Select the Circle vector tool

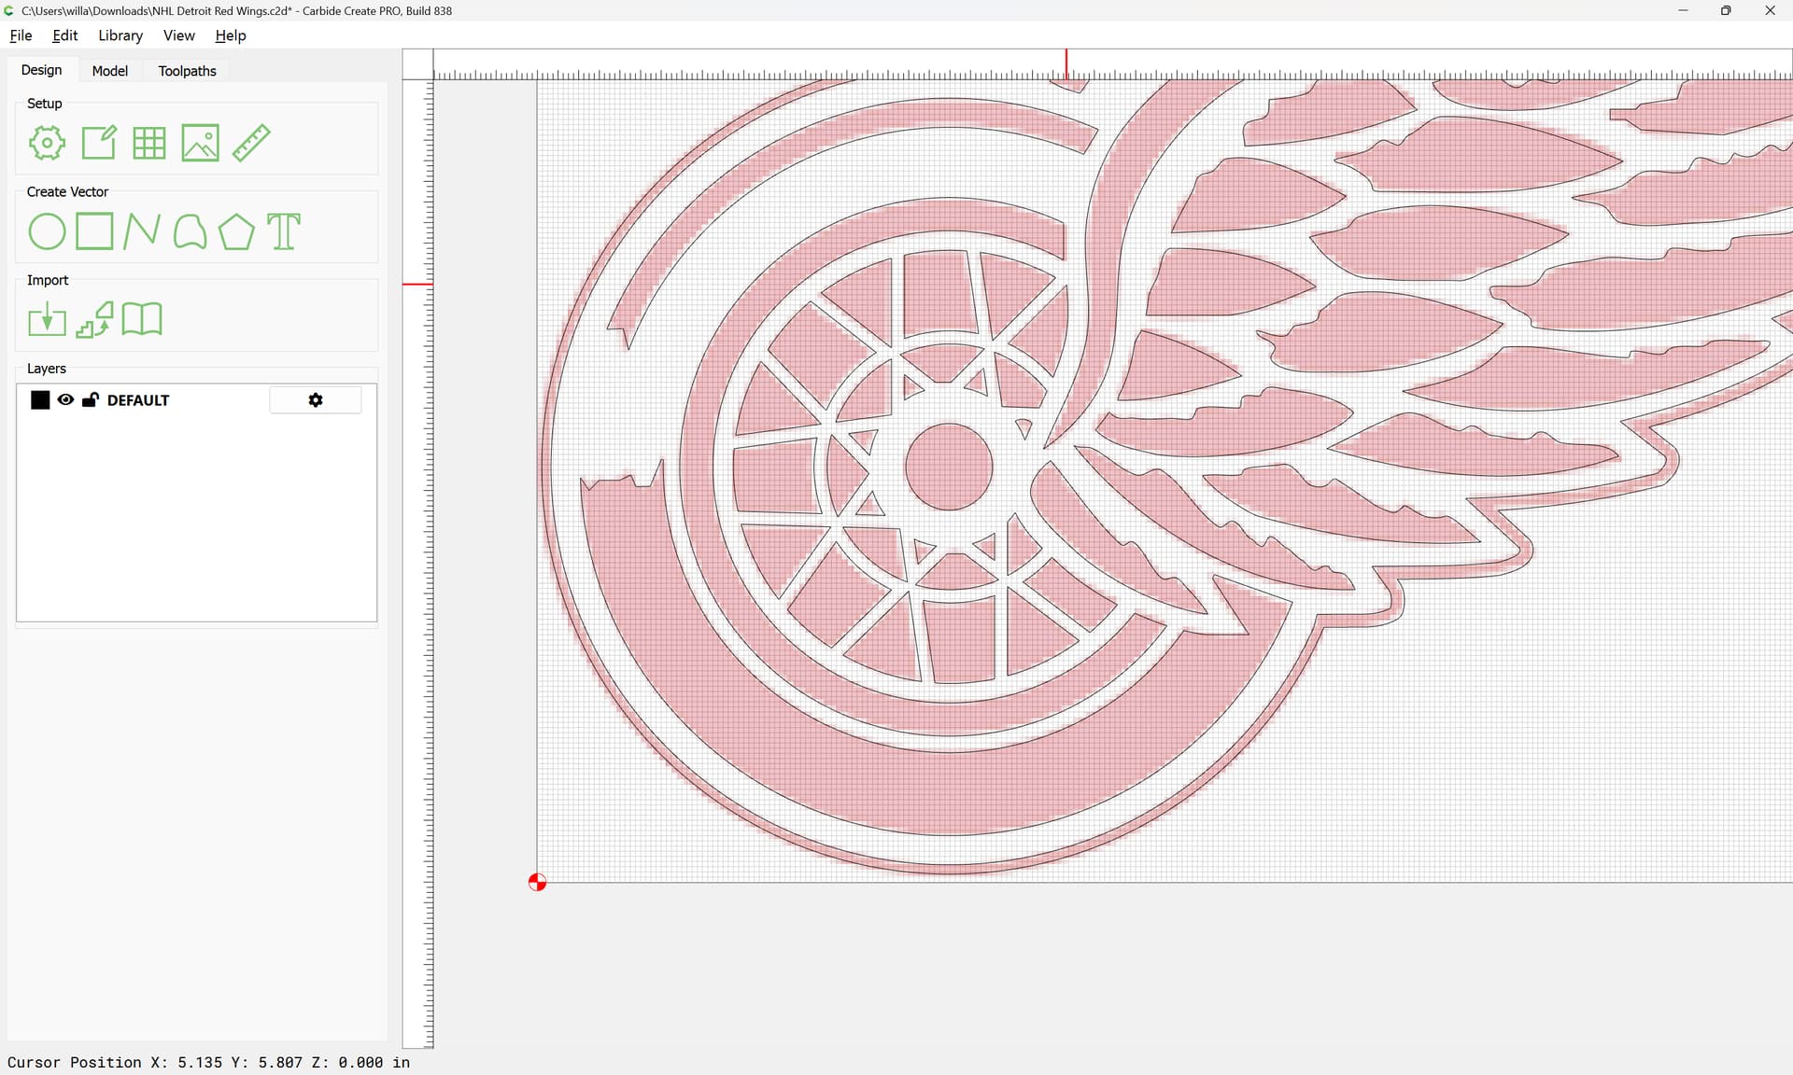tap(47, 231)
